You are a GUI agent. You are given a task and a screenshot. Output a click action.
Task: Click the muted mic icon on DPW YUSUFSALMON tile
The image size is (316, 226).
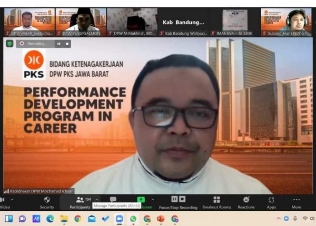click(58, 34)
